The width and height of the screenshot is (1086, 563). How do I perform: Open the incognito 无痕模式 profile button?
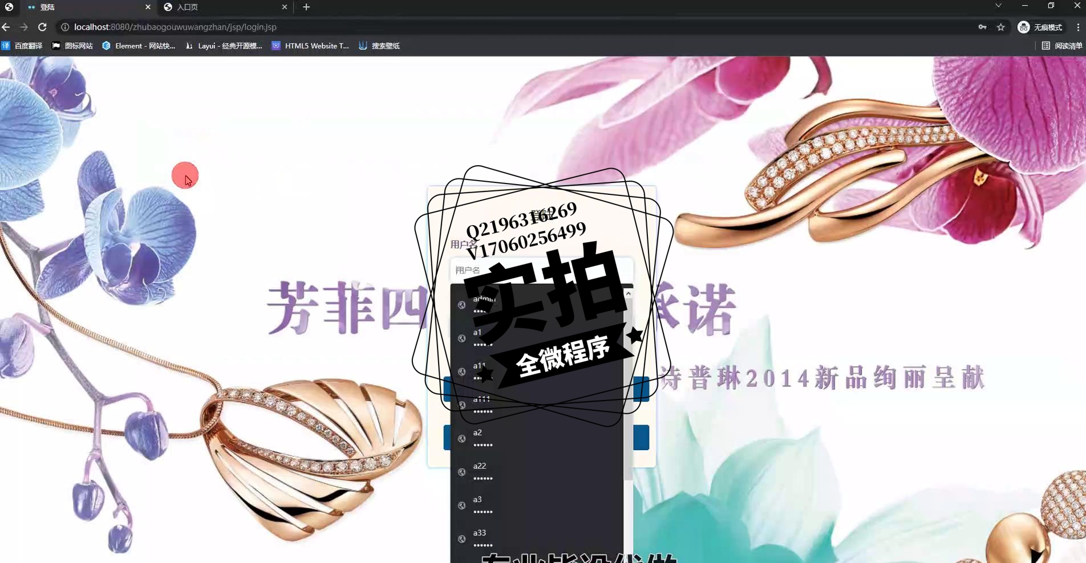coord(1040,27)
